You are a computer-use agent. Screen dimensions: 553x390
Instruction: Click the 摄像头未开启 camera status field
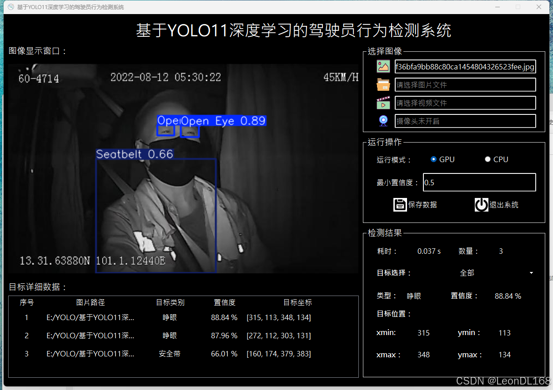[465, 120]
